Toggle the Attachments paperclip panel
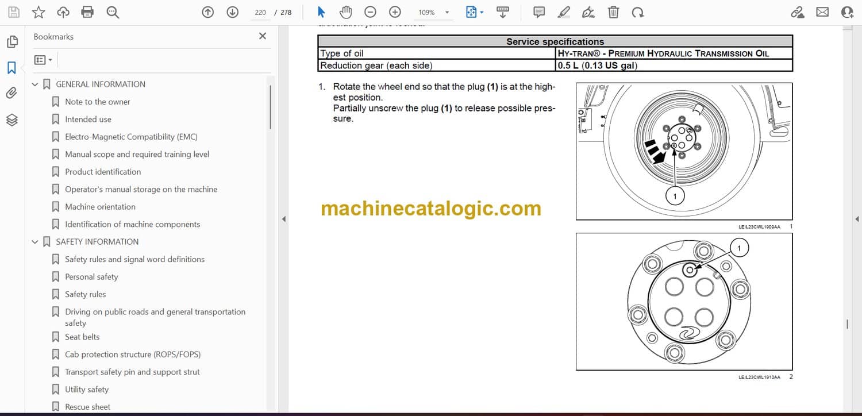The width and height of the screenshot is (862, 416). pyautogui.click(x=11, y=93)
